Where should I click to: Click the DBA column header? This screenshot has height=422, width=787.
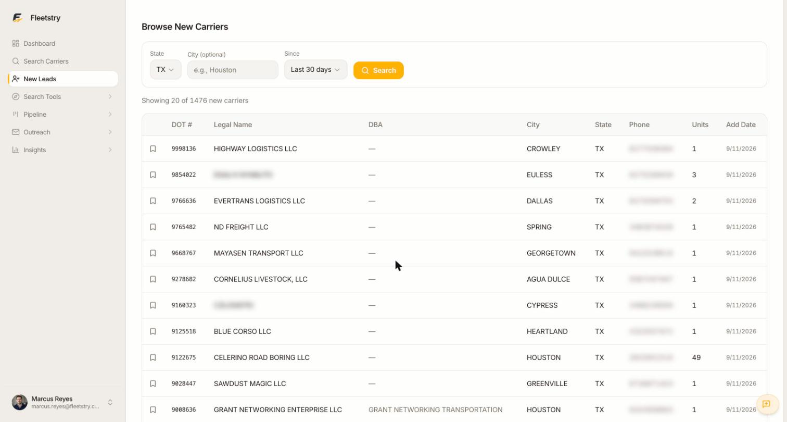click(375, 125)
